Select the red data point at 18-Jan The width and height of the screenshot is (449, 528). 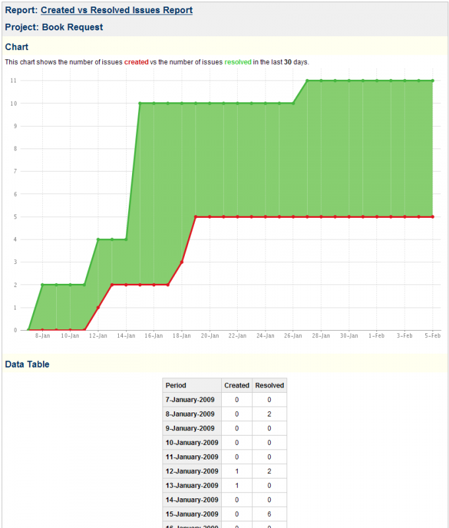[x=182, y=262]
